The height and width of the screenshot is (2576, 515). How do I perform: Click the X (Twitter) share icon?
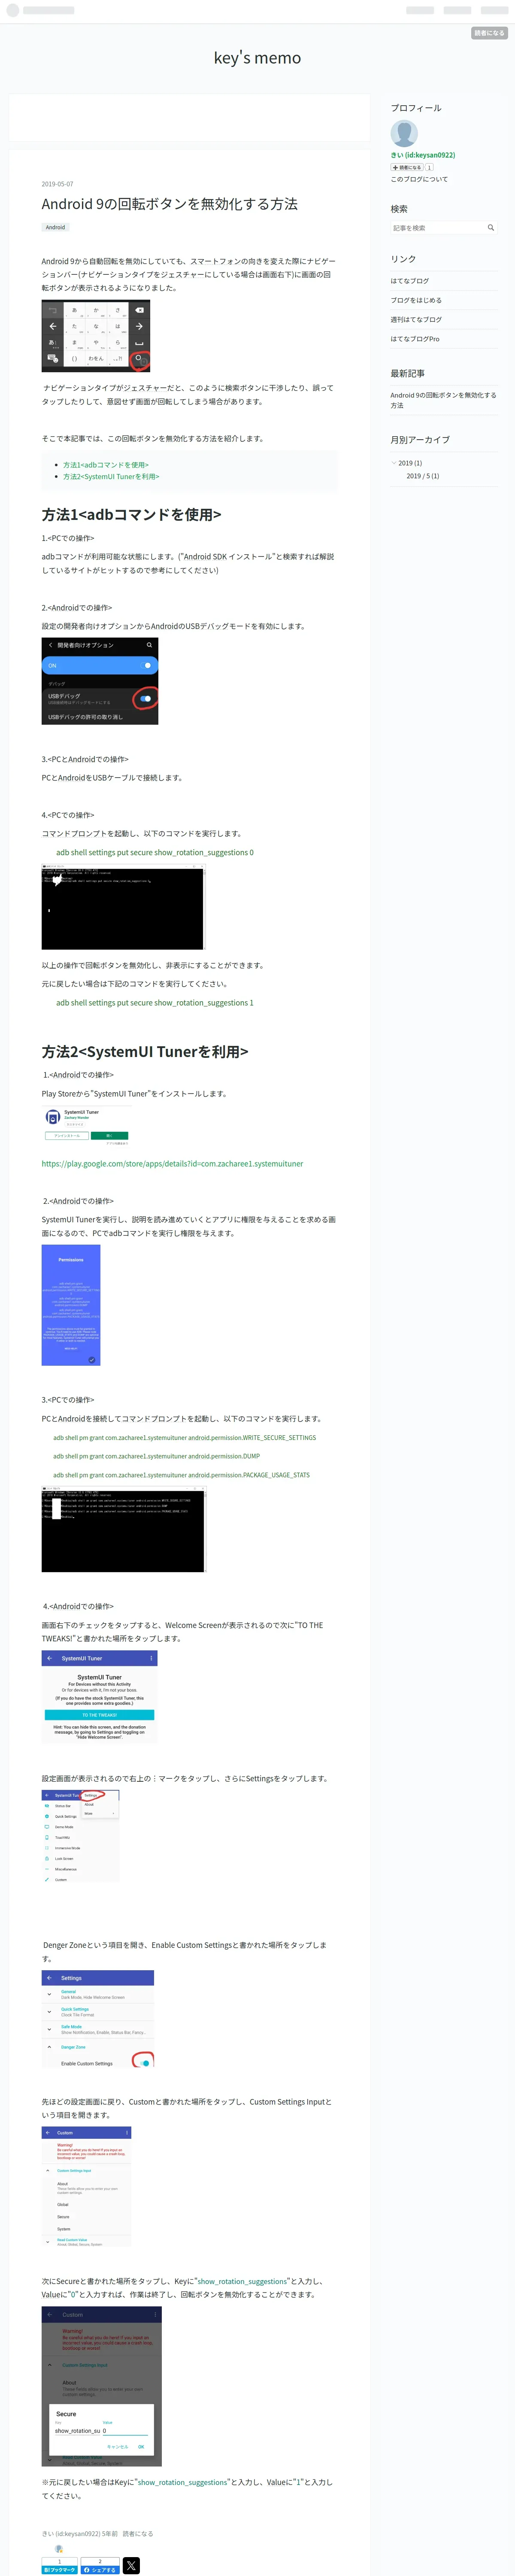point(131,2565)
